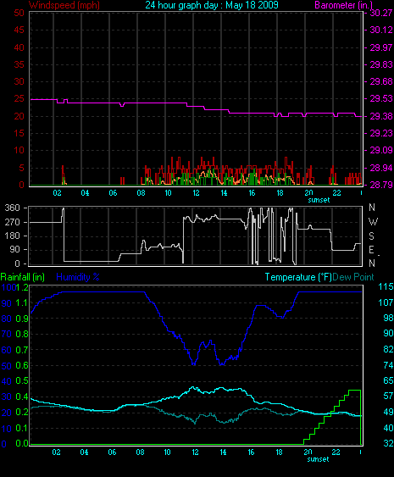394x477 pixels.
Task: Click hour 04 under the humidity graph
Action: point(84,452)
